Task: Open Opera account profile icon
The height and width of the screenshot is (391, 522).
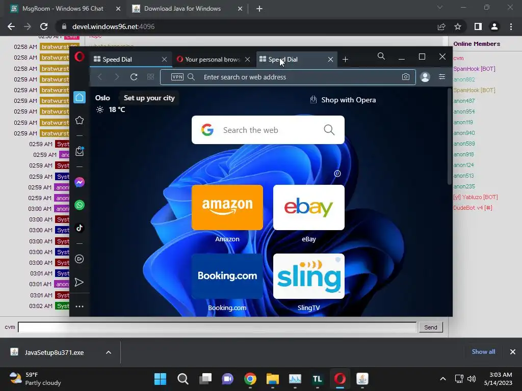Action: [x=425, y=77]
